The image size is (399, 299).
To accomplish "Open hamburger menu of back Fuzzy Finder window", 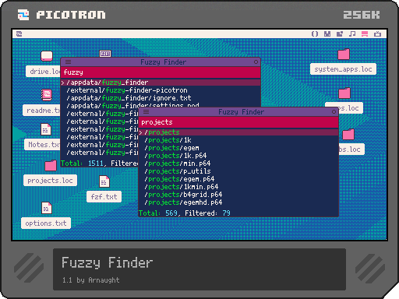I will 68,62.
